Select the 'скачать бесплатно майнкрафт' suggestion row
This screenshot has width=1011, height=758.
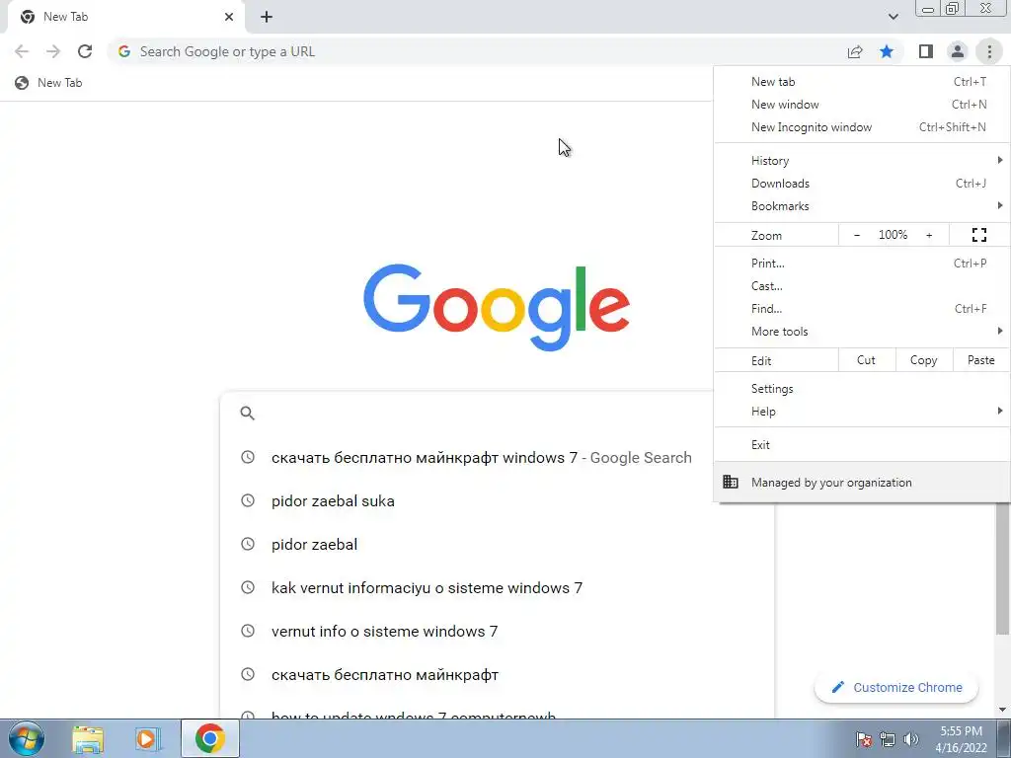click(497, 675)
